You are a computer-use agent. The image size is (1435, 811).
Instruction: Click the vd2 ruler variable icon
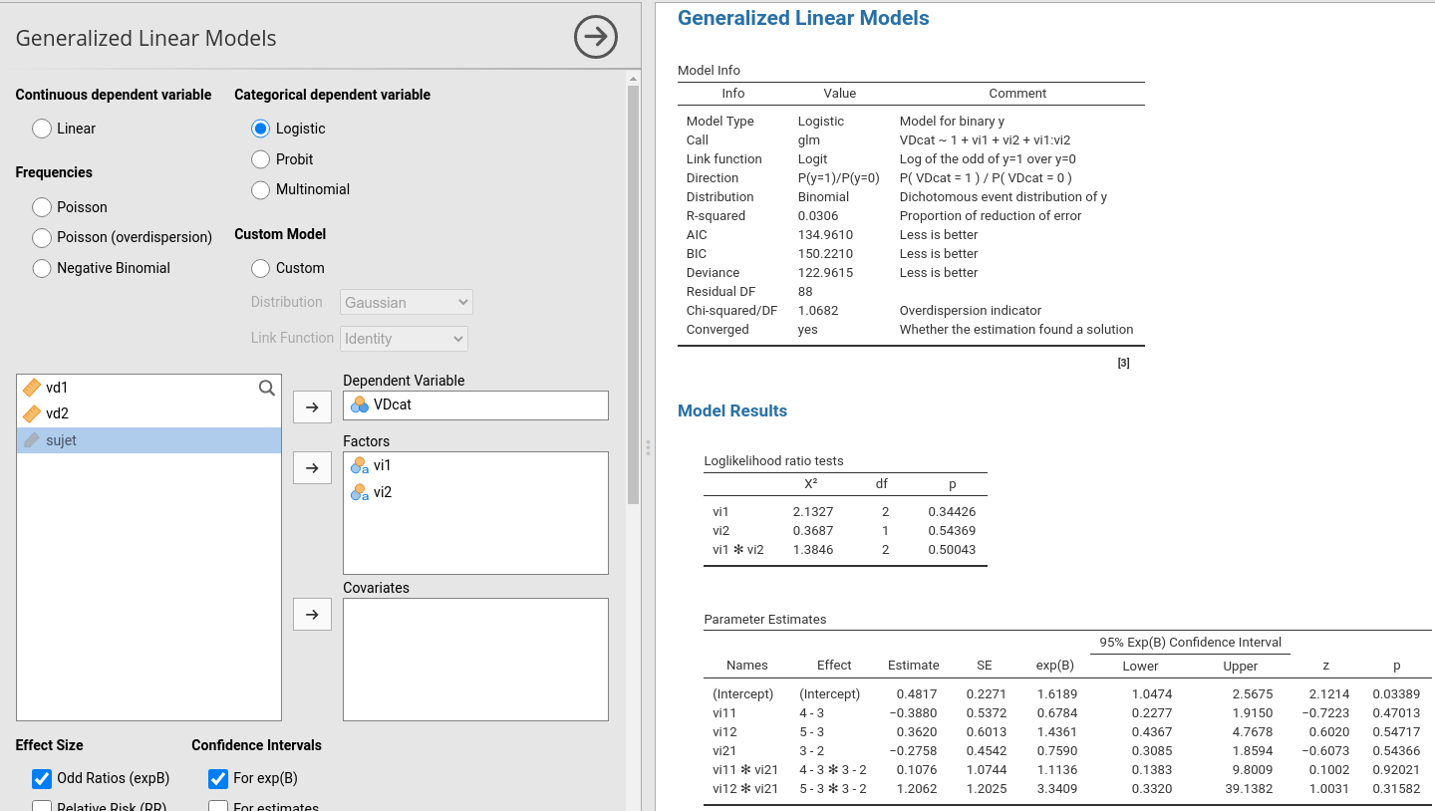click(x=32, y=413)
